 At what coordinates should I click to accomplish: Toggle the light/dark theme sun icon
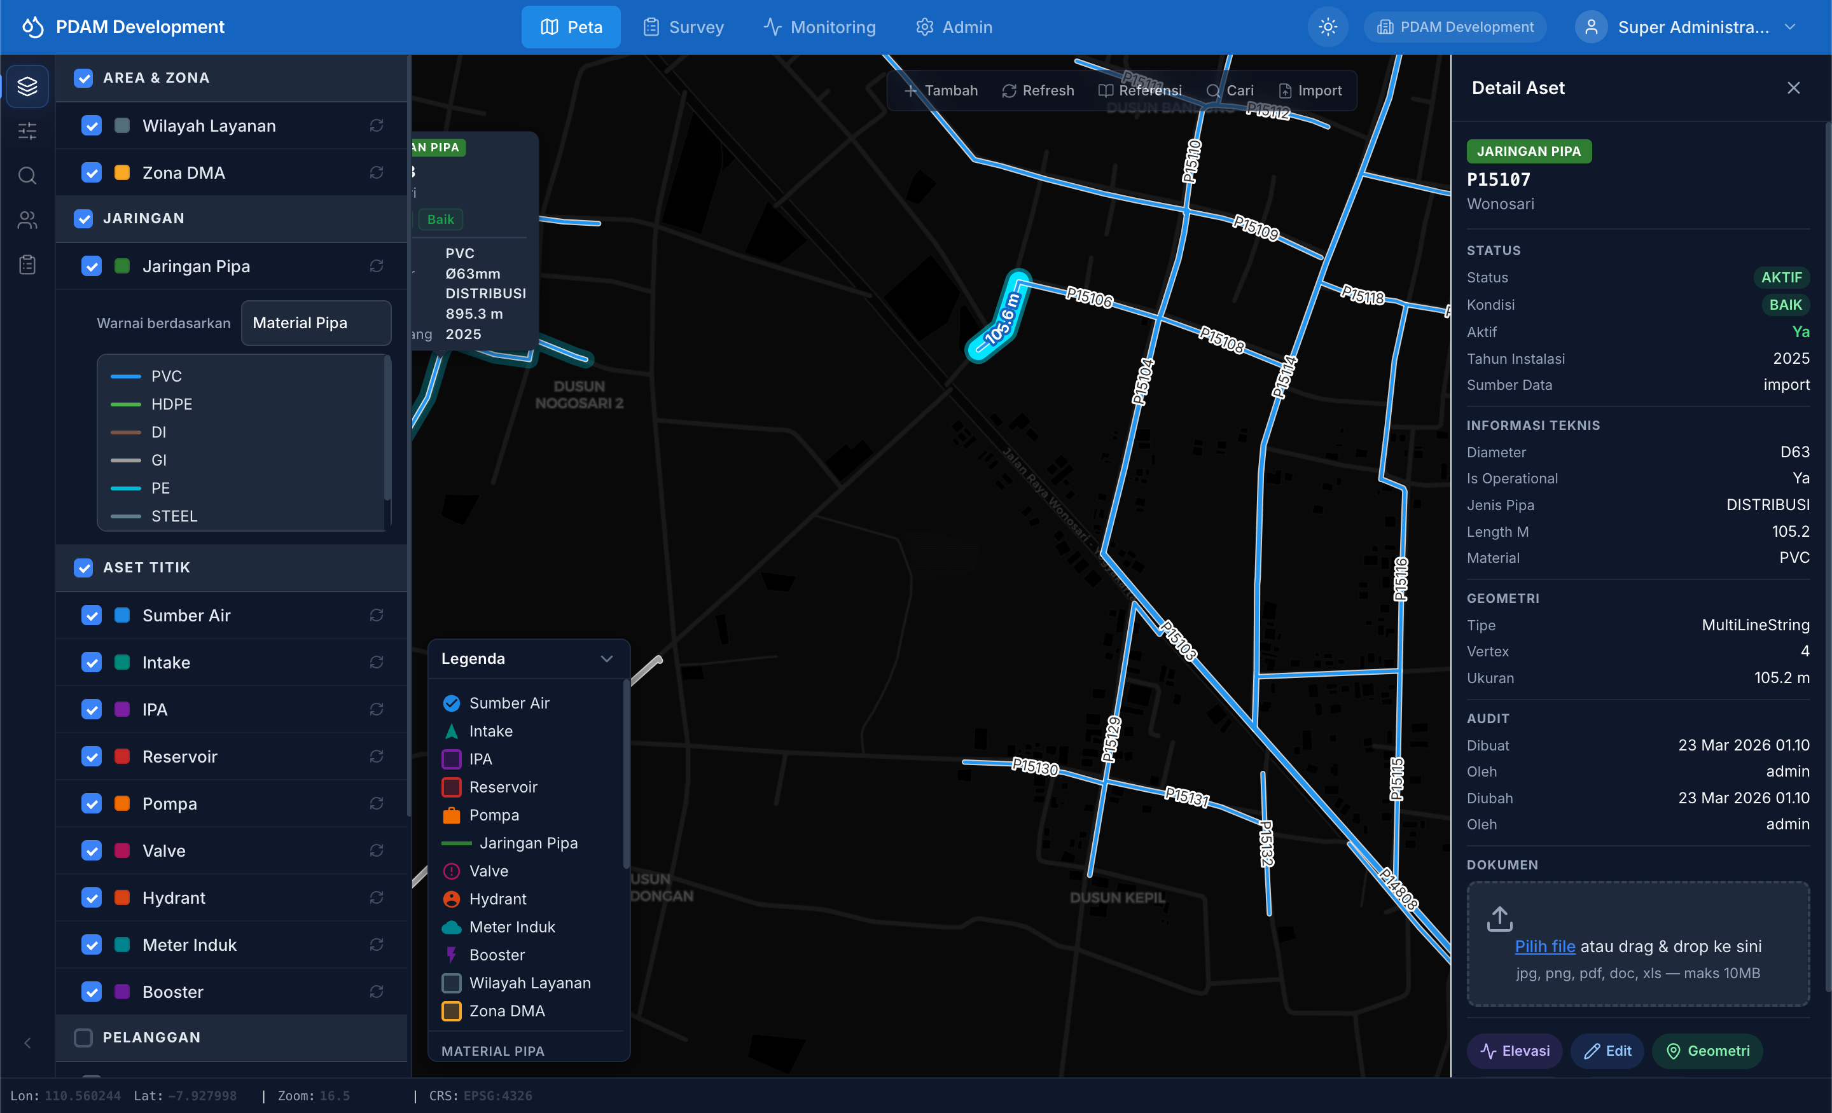pos(1328,27)
